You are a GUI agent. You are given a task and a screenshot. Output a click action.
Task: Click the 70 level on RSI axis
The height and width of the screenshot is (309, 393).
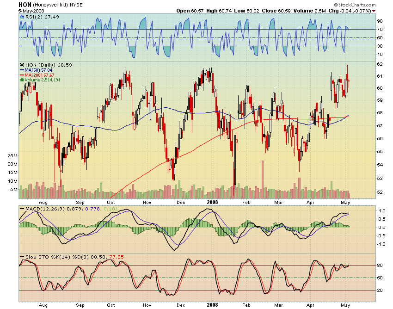coord(380,29)
